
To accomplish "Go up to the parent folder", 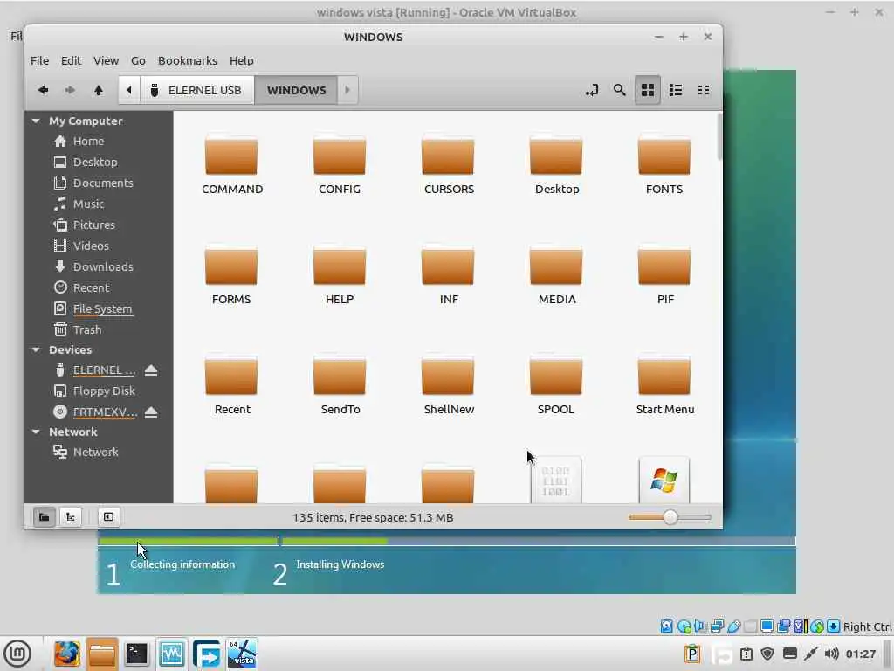I will 98,90.
